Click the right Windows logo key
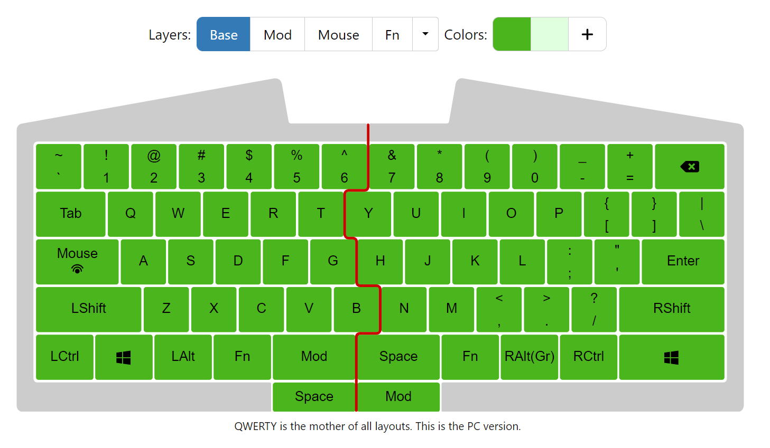The image size is (770, 448). [671, 357]
